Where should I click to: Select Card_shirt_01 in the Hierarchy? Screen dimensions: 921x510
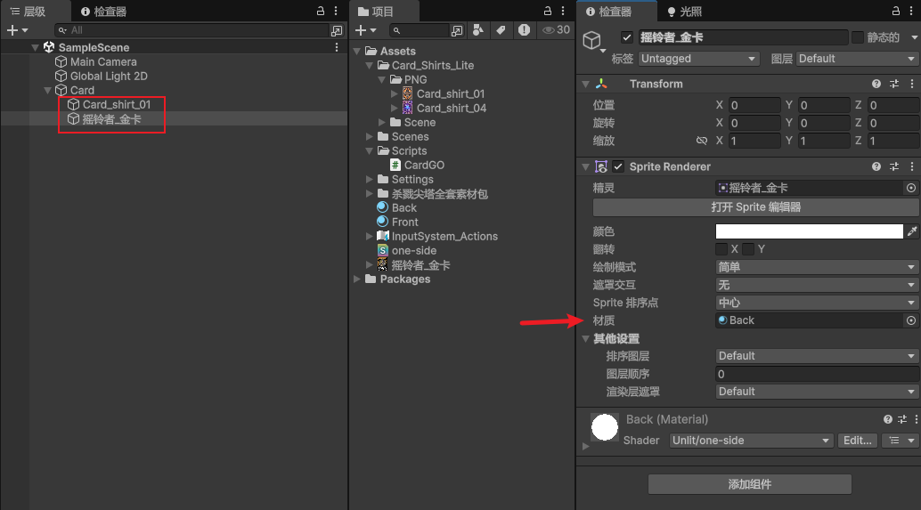point(117,104)
